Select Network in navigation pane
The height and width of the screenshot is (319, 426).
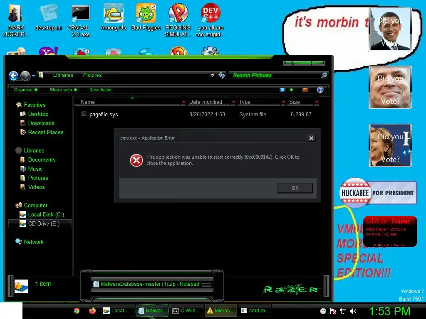click(x=33, y=242)
